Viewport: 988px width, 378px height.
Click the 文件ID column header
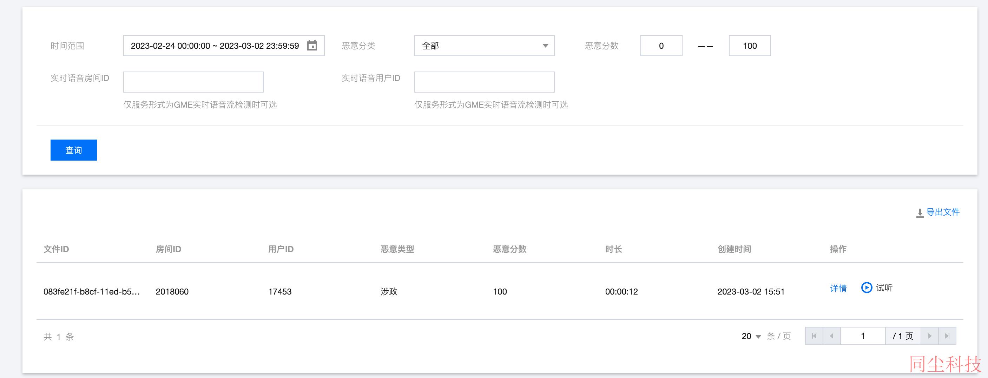click(56, 249)
